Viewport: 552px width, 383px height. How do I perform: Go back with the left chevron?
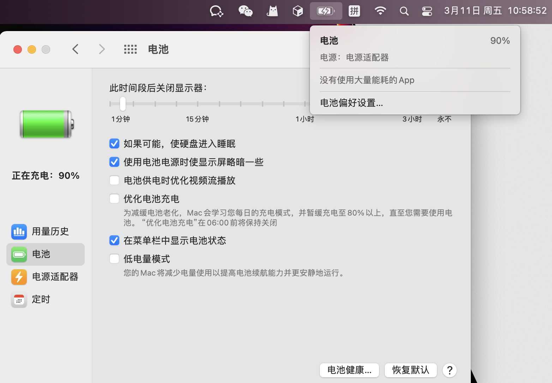75,49
